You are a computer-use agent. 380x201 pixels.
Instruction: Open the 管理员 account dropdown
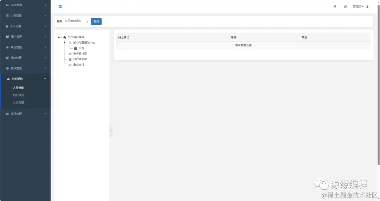point(358,7)
